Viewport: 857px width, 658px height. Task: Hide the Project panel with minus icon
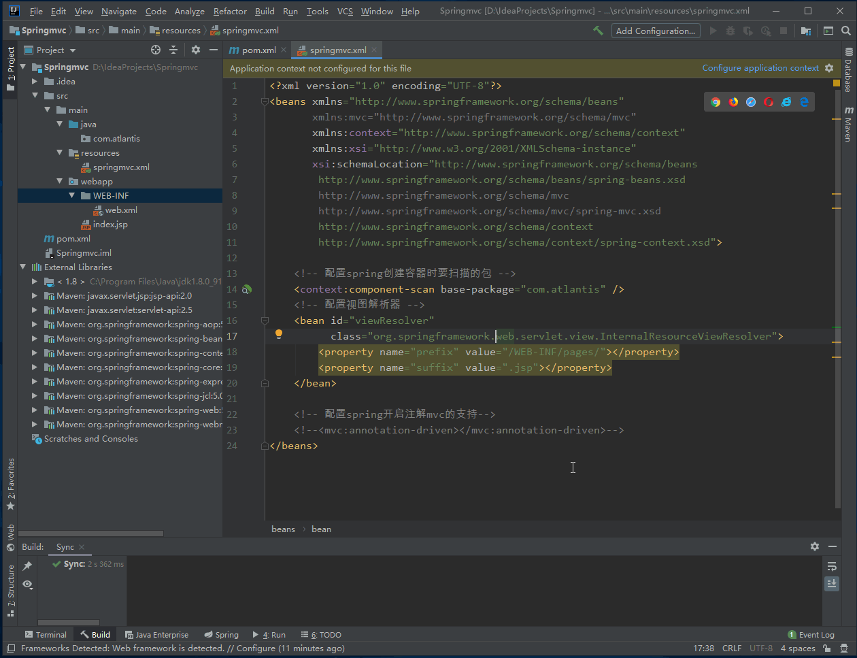point(214,50)
